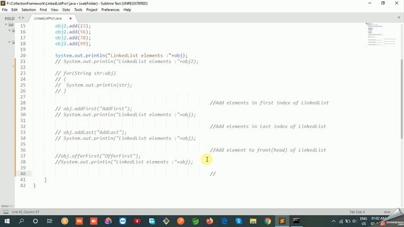Place cursor on obj2.add(99) line
This screenshot has height=227, width=404.
click(73, 44)
